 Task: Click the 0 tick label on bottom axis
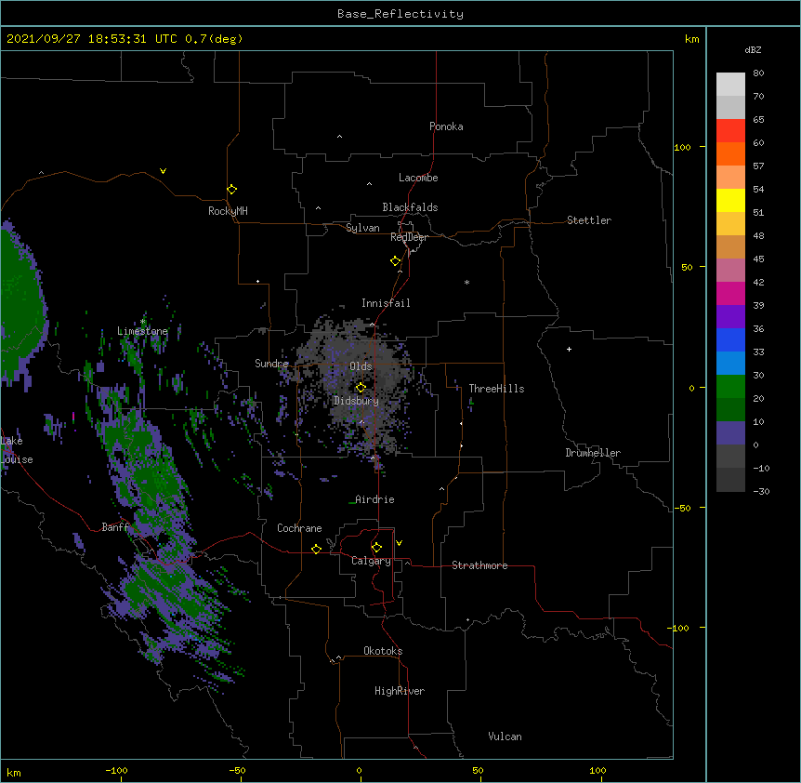359,770
